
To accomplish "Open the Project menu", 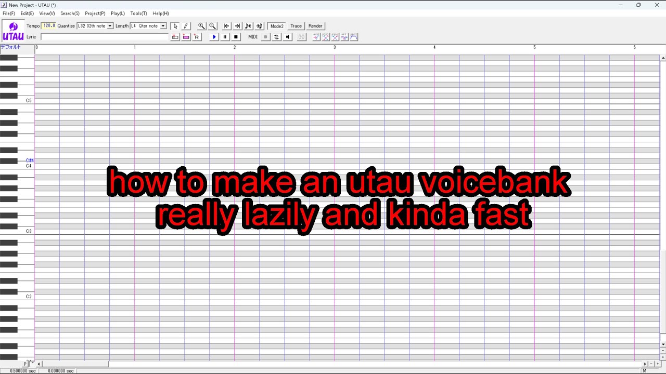I will coord(95,14).
